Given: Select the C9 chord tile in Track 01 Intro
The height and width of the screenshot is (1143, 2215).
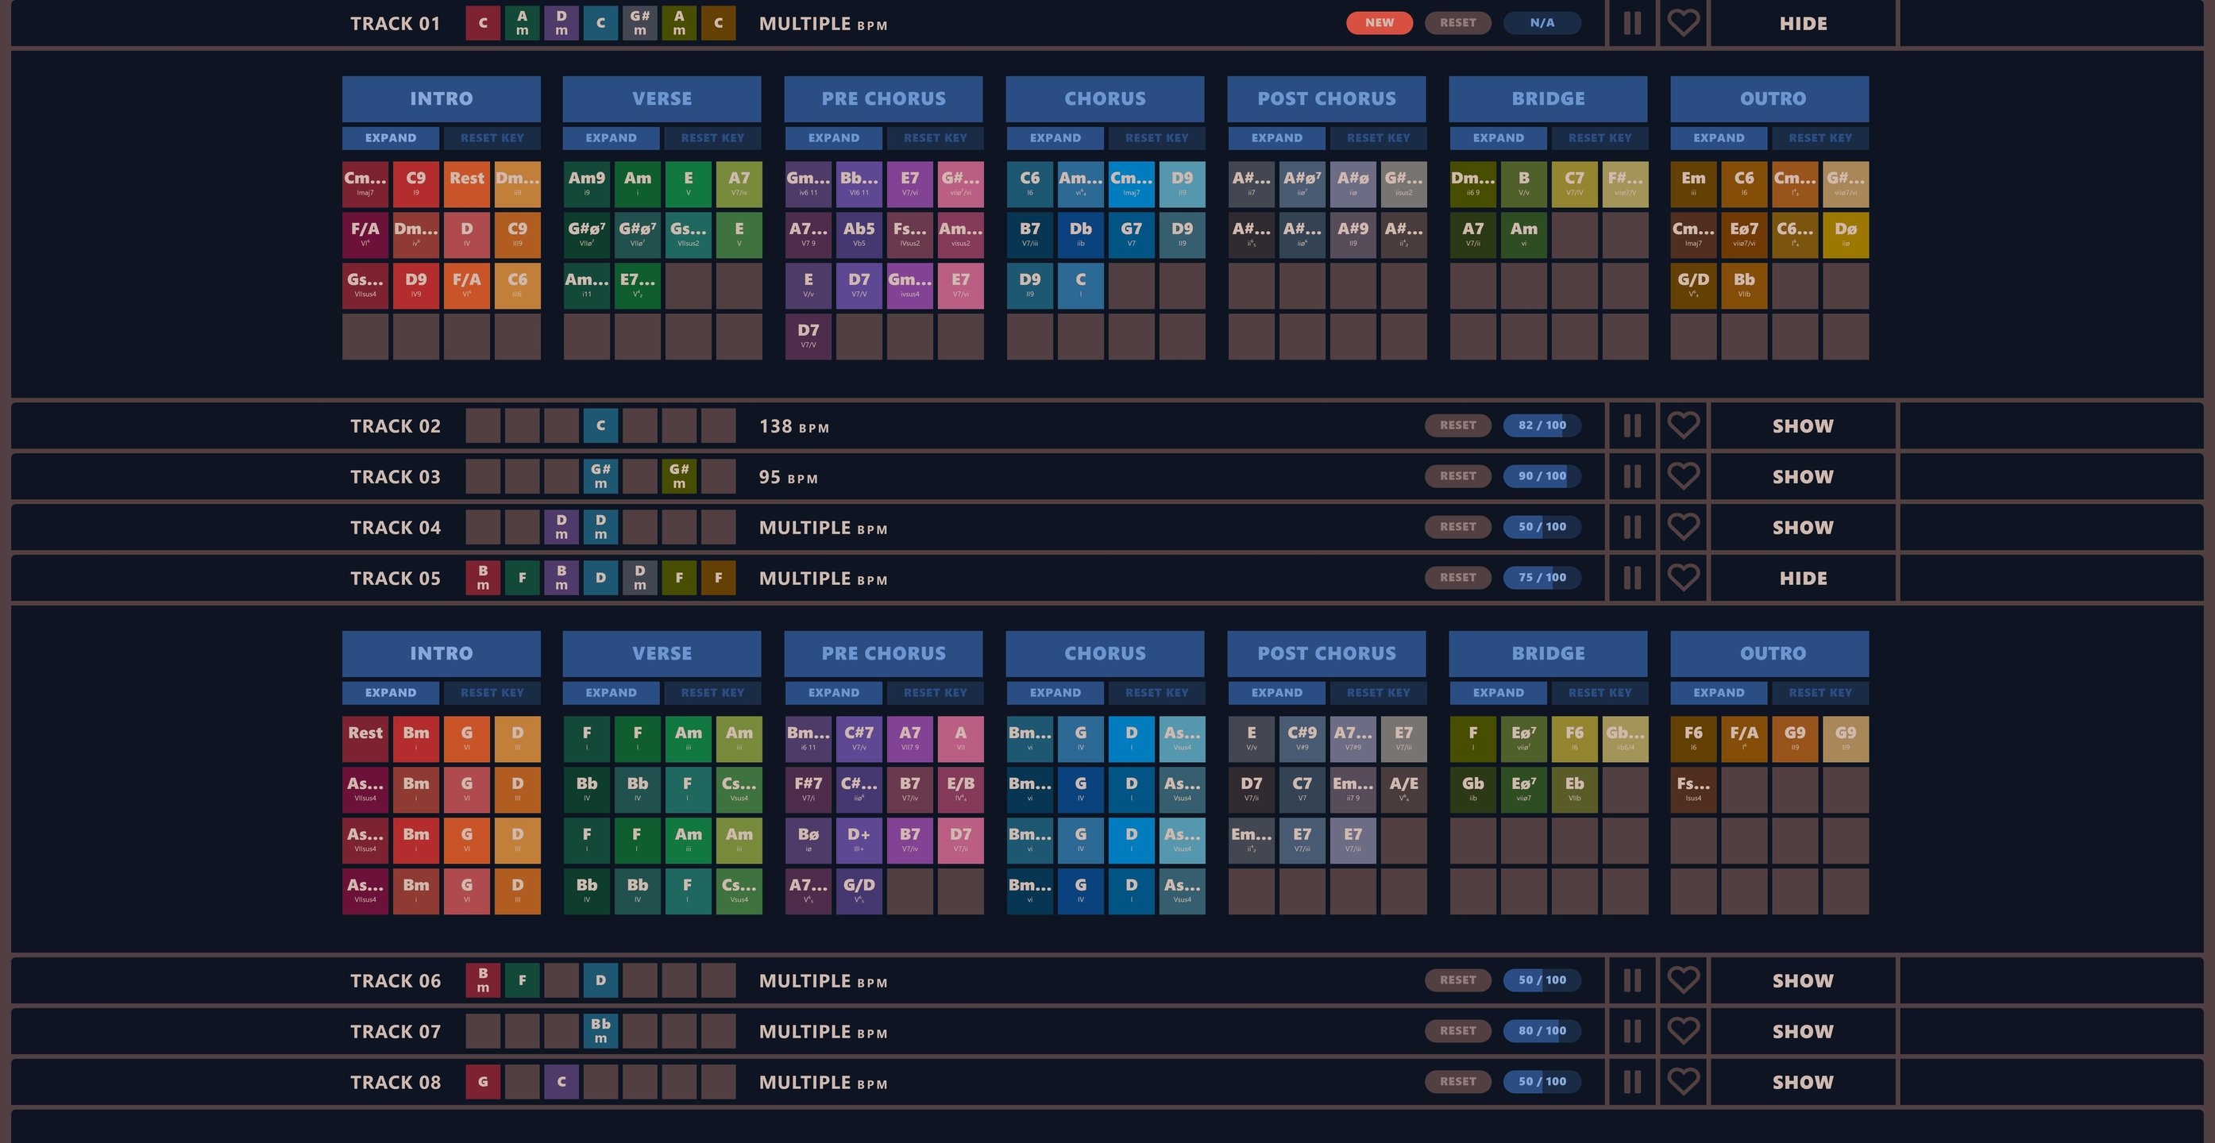Looking at the screenshot, I should click(x=415, y=183).
